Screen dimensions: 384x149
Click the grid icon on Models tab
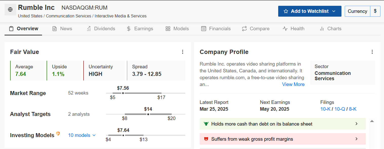click(168, 29)
